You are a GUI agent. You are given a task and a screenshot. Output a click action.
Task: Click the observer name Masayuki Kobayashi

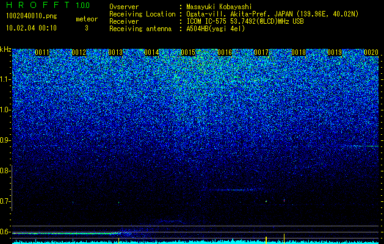[219, 7]
